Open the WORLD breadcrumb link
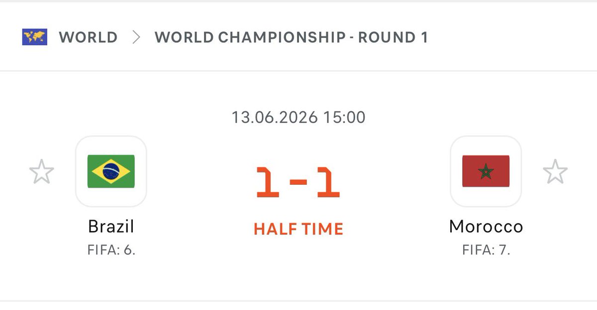Viewport: 597px width, 310px height. (88, 37)
